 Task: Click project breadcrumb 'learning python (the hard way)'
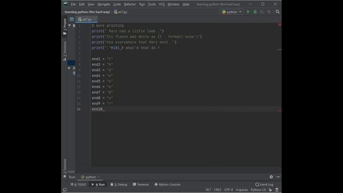pyautogui.click(x=87, y=12)
